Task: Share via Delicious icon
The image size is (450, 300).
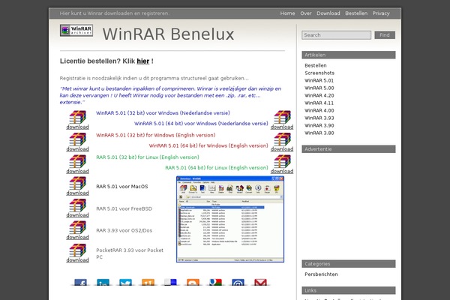Action: point(170,282)
